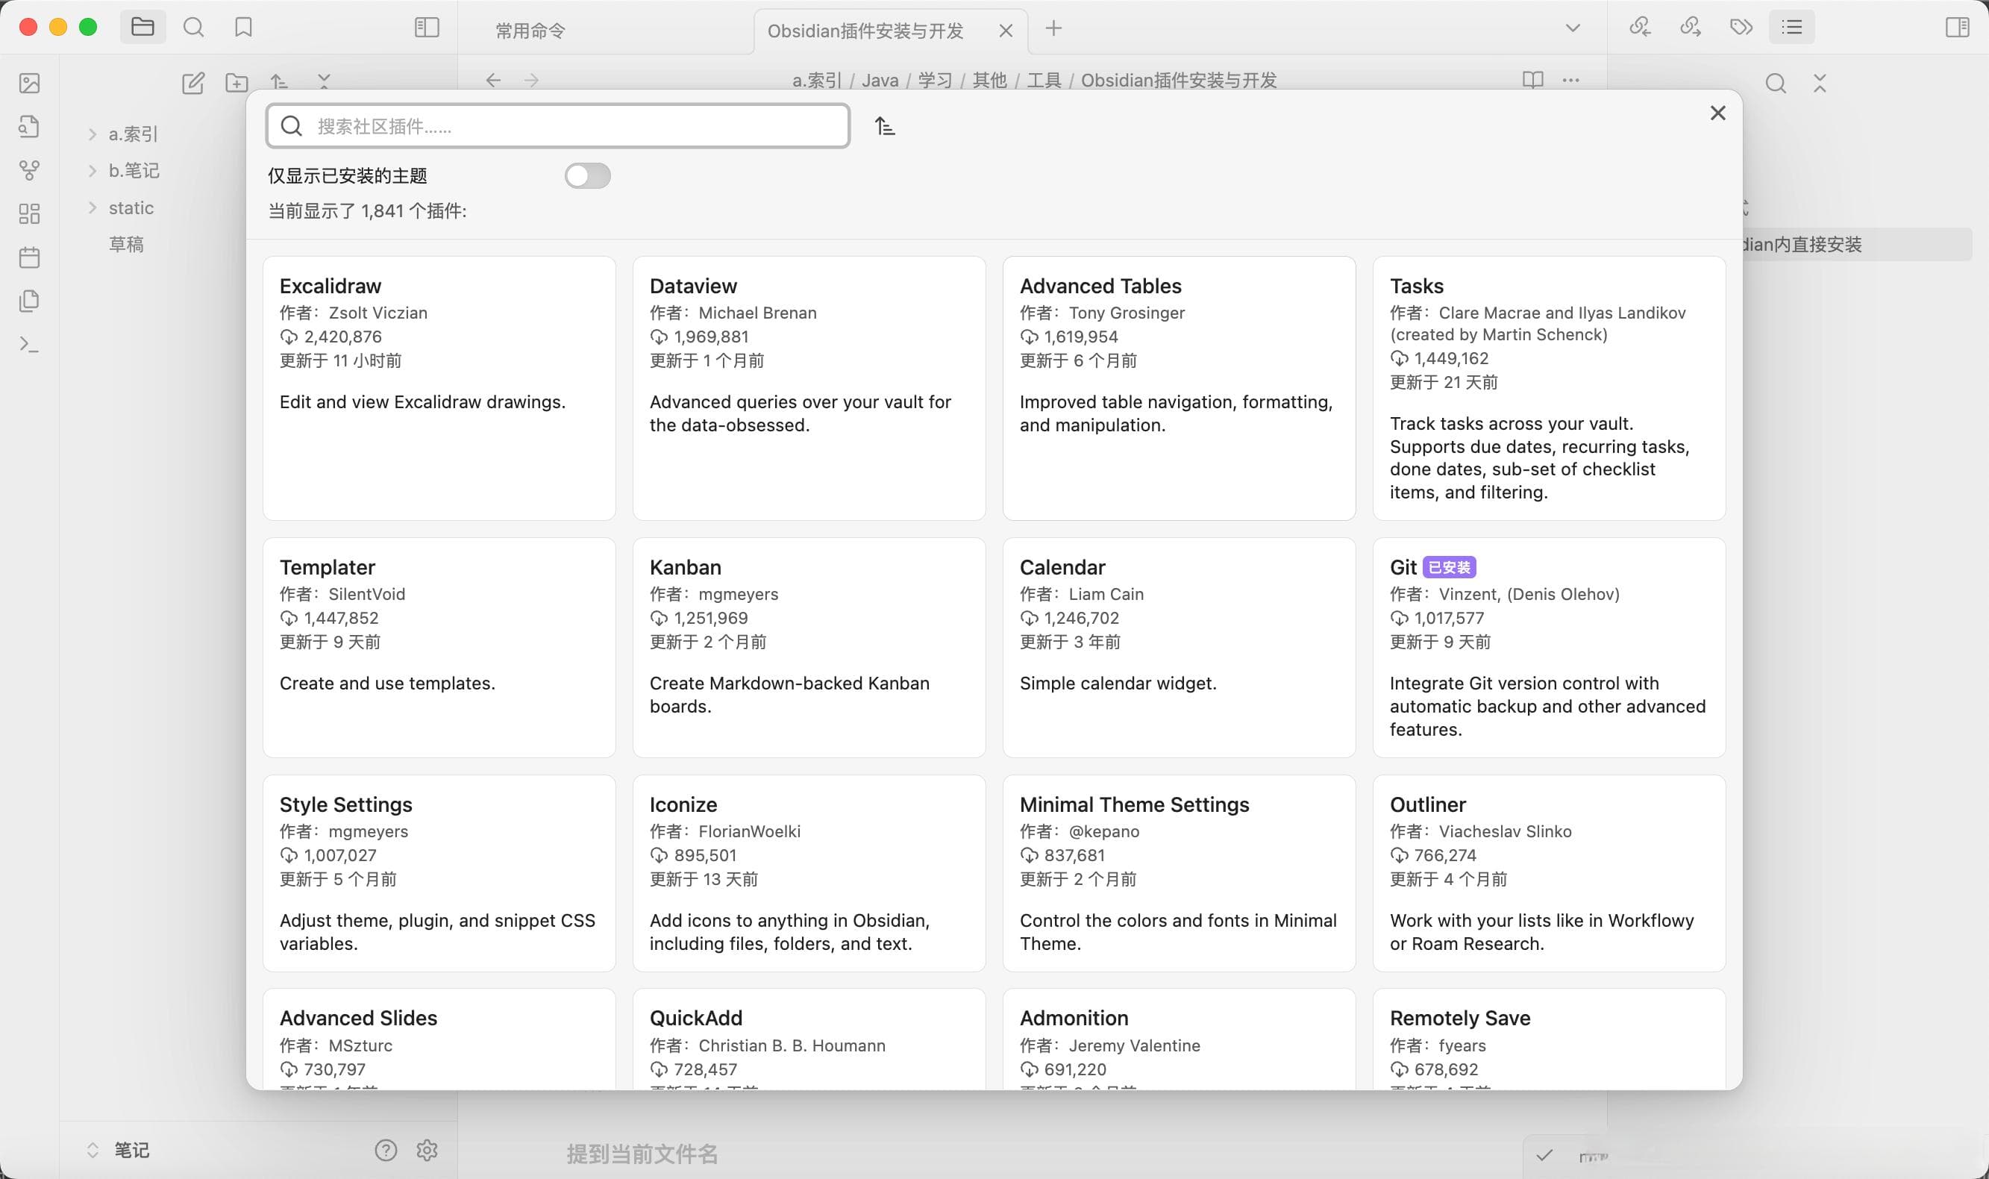Image resolution: width=1989 pixels, height=1179 pixels.
Task: Open search via top-left magnifier icon
Action: [193, 28]
